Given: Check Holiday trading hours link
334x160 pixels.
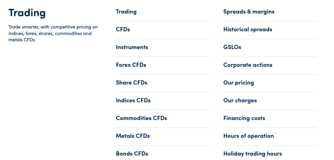Looking at the screenshot, I should click(252, 153).
